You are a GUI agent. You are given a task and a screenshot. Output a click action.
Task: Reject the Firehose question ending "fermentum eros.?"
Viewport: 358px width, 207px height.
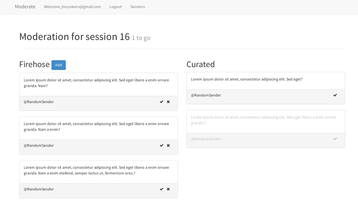click(x=168, y=189)
